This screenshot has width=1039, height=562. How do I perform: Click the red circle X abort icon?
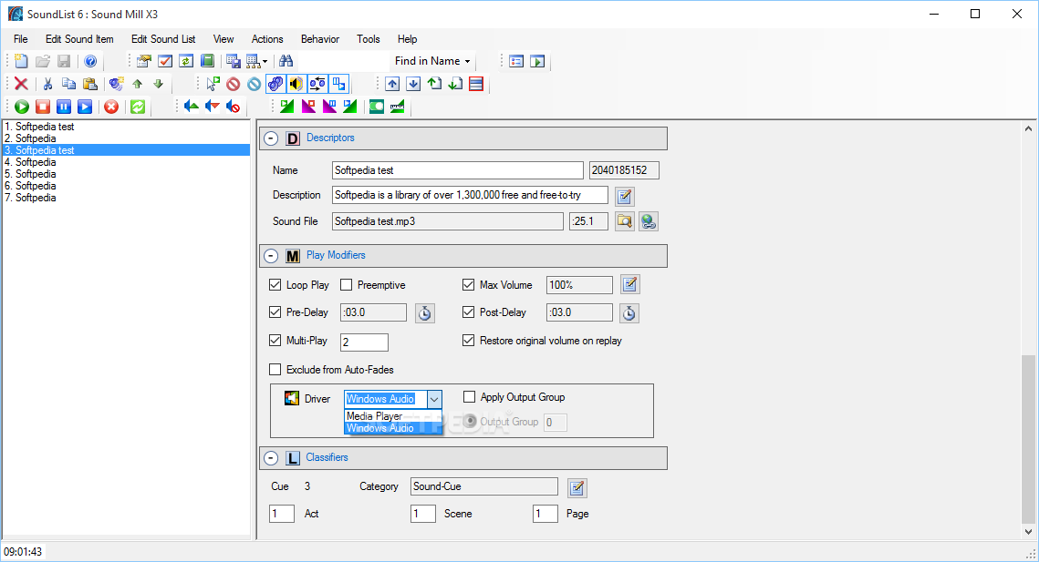[x=111, y=107]
